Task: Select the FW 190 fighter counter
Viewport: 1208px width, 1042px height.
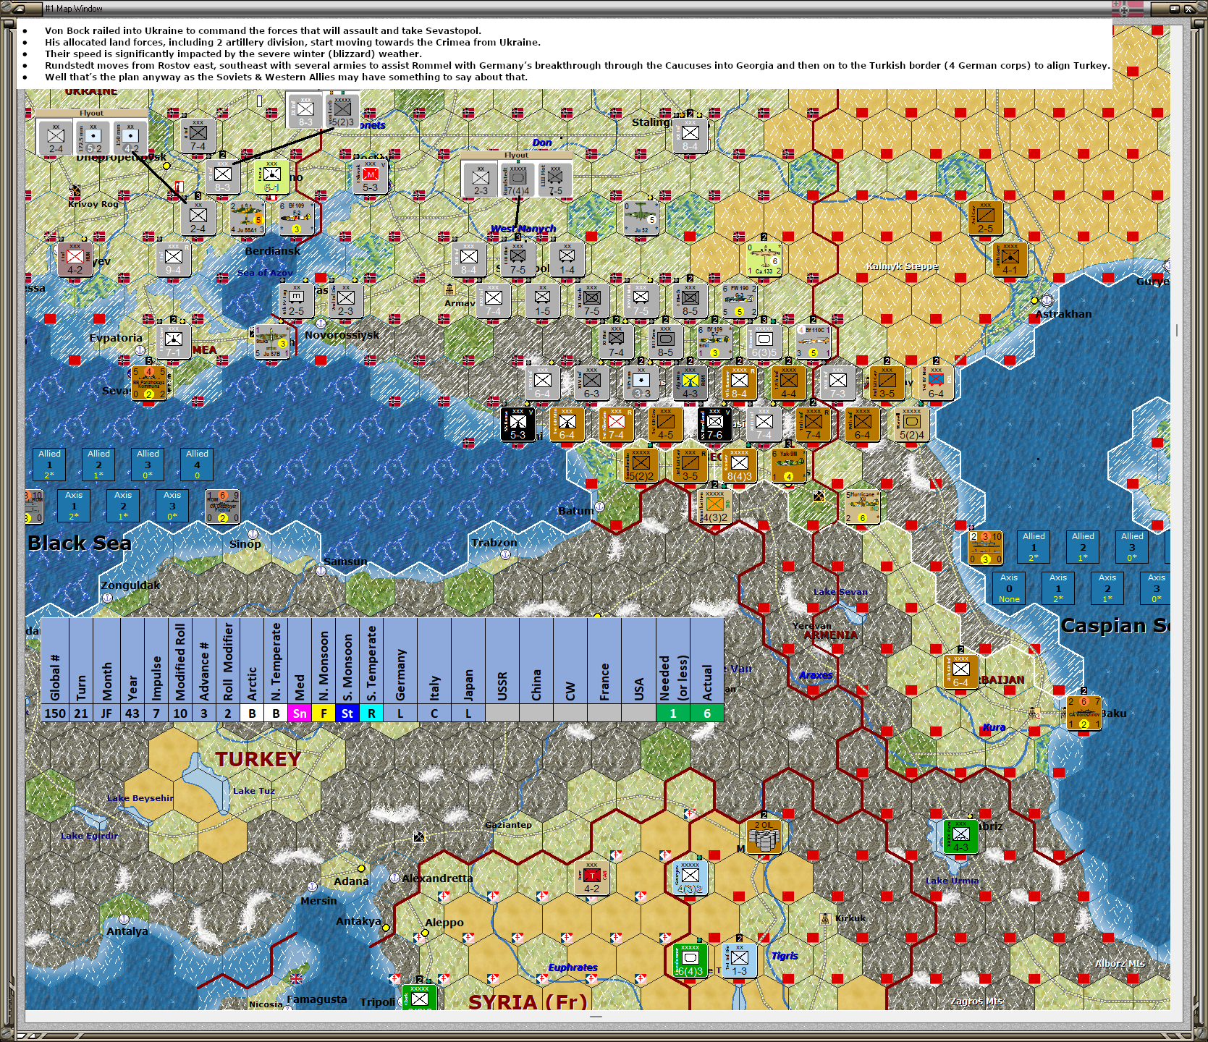Action: [x=739, y=300]
